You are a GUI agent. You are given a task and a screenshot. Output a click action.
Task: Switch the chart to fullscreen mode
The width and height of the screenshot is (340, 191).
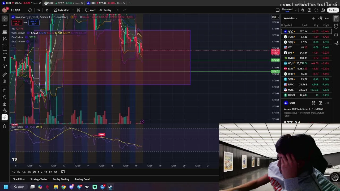pyautogui.click(x=316, y=10)
